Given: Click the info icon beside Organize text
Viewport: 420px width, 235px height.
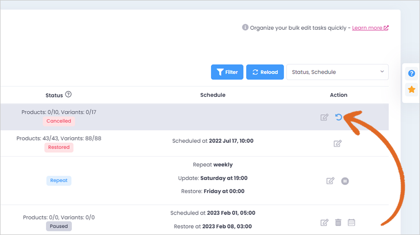Looking at the screenshot, I should (x=245, y=27).
